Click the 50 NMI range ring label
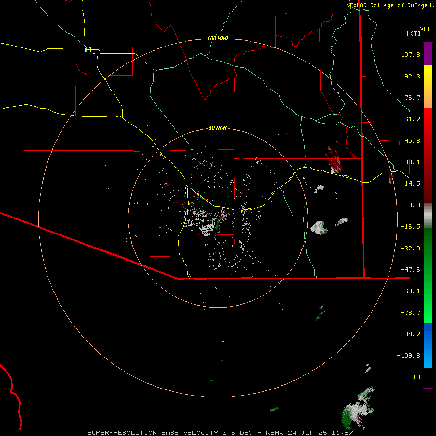The image size is (436, 436). [218, 128]
